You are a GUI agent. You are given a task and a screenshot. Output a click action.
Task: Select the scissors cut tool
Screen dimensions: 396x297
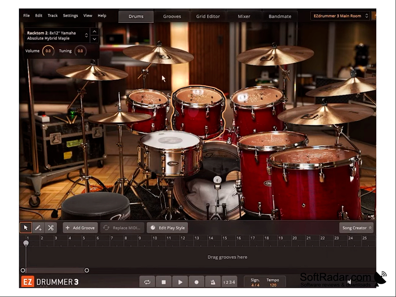(51, 228)
